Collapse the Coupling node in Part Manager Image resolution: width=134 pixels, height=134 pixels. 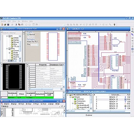pos(73,103)
